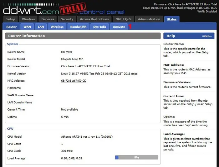Click the Help 'more...' link

(x=207, y=36)
